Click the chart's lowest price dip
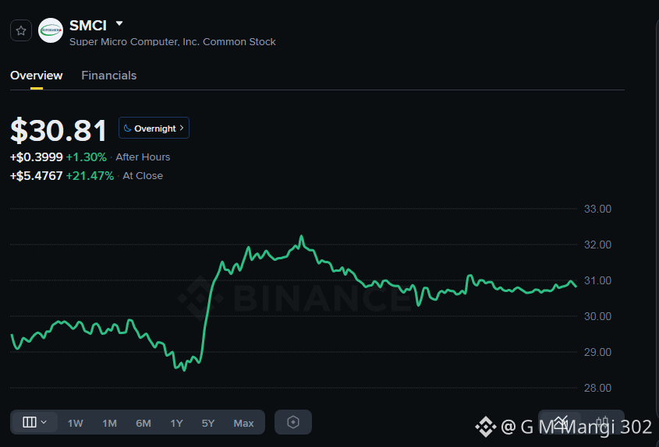659x447 pixels. click(x=184, y=369)
